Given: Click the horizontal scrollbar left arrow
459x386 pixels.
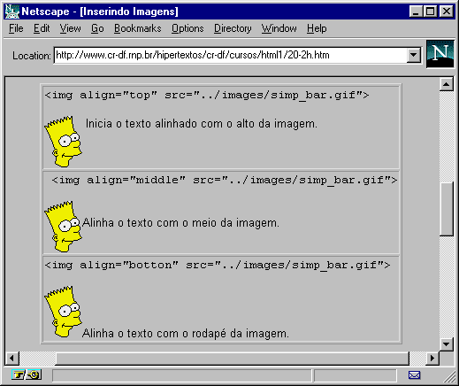Looking at the screenshot, I should (x=12, y=359).
